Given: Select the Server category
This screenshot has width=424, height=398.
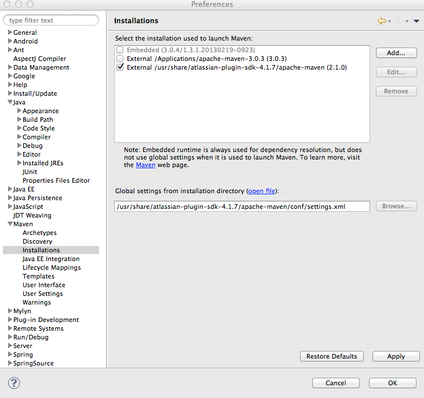Looking at the screenshot, I should [23, 346].
